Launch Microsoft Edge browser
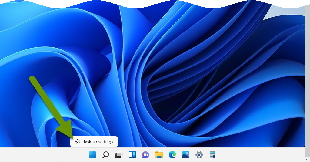The height and width of the screenshot is (162, 310). pyautogui.click(x=172, y=155)
